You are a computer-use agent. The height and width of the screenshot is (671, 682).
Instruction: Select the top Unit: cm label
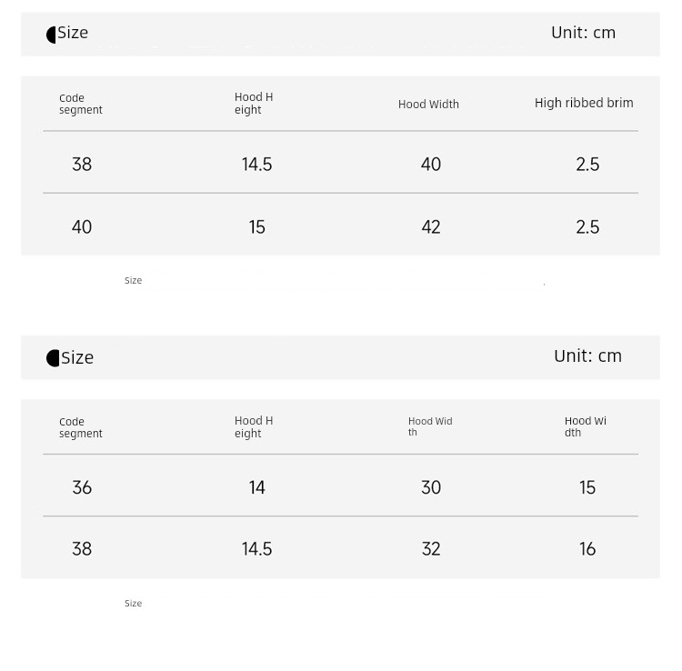click(583, 33)
